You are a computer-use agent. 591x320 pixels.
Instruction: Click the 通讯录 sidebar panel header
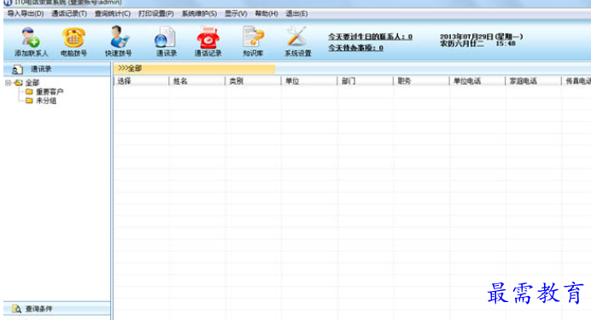[x=57, y=69]
